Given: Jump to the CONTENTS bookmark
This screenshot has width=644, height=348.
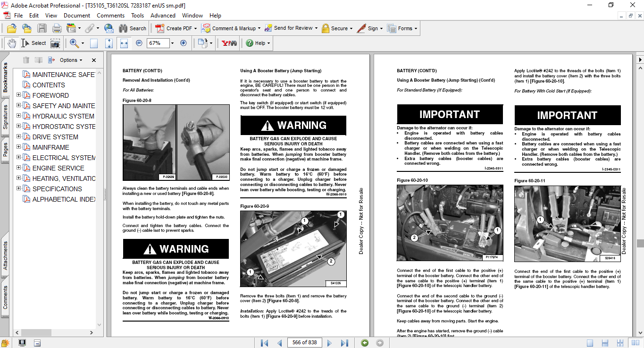Looking at the screenshot, I should point(49,85).
